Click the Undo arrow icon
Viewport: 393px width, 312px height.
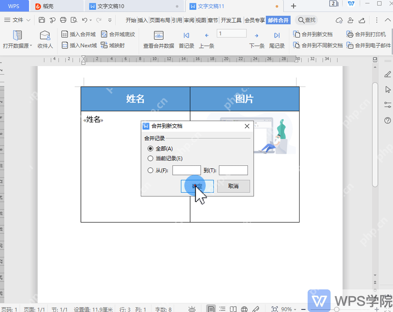[85, 20]
